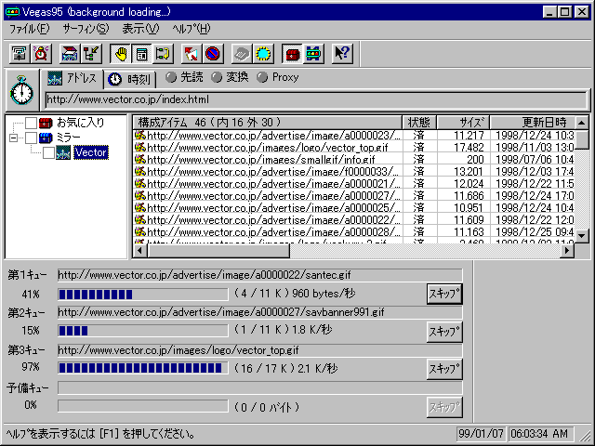Check the ミラー checkbox
The width and height of the screenshot is (595, 446).
[31, 138]
